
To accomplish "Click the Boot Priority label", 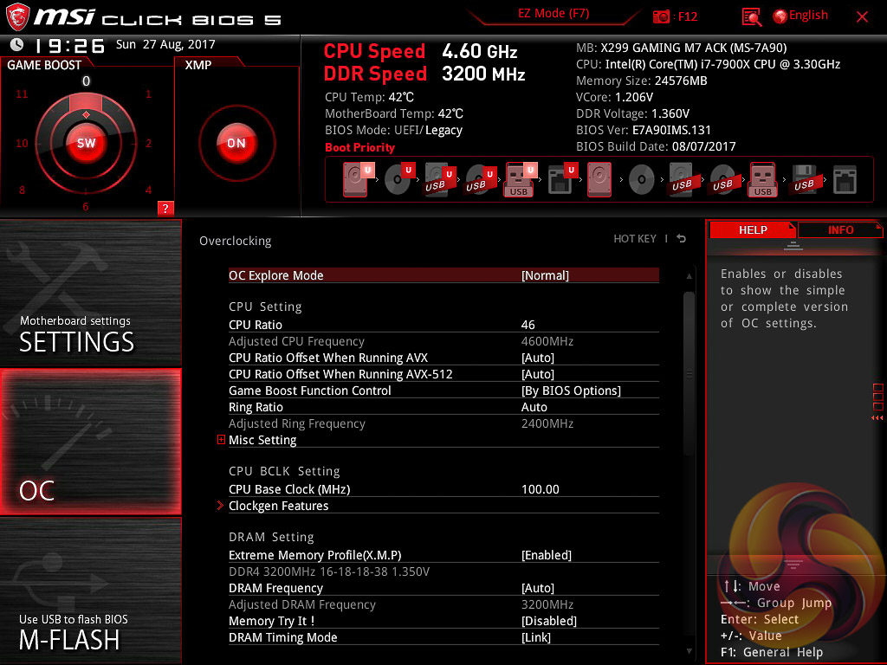I will [359, 147].
